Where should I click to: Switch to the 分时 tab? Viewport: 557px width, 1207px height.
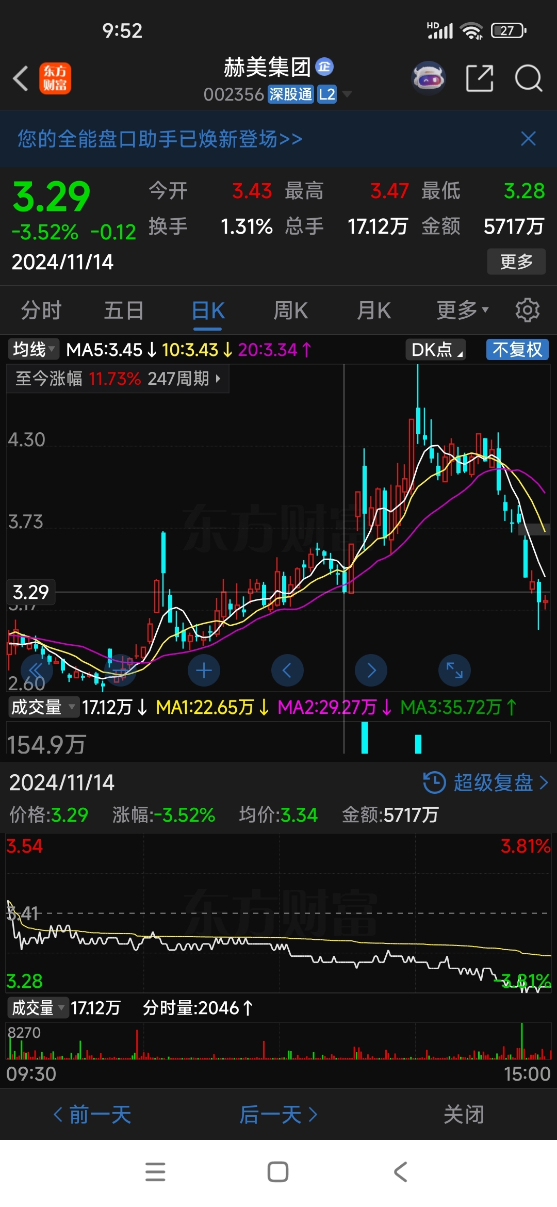[41, 311]
